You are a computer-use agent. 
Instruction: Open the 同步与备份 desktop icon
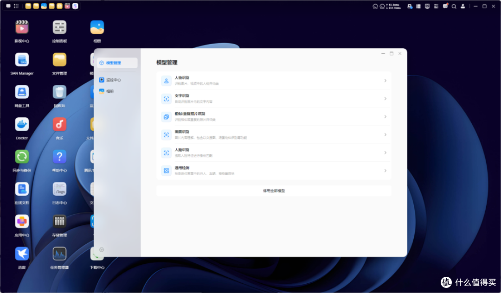[x=22, y=157]
